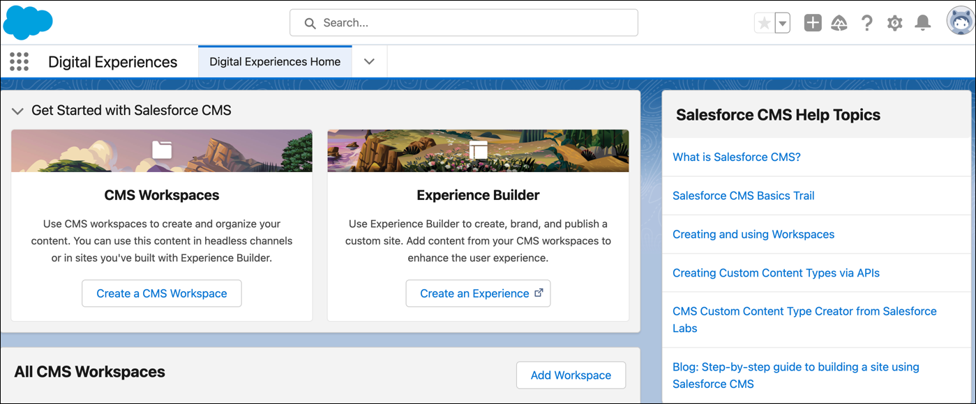Open the global actions plus icon

pyautogui.click(x=813, y=23)
